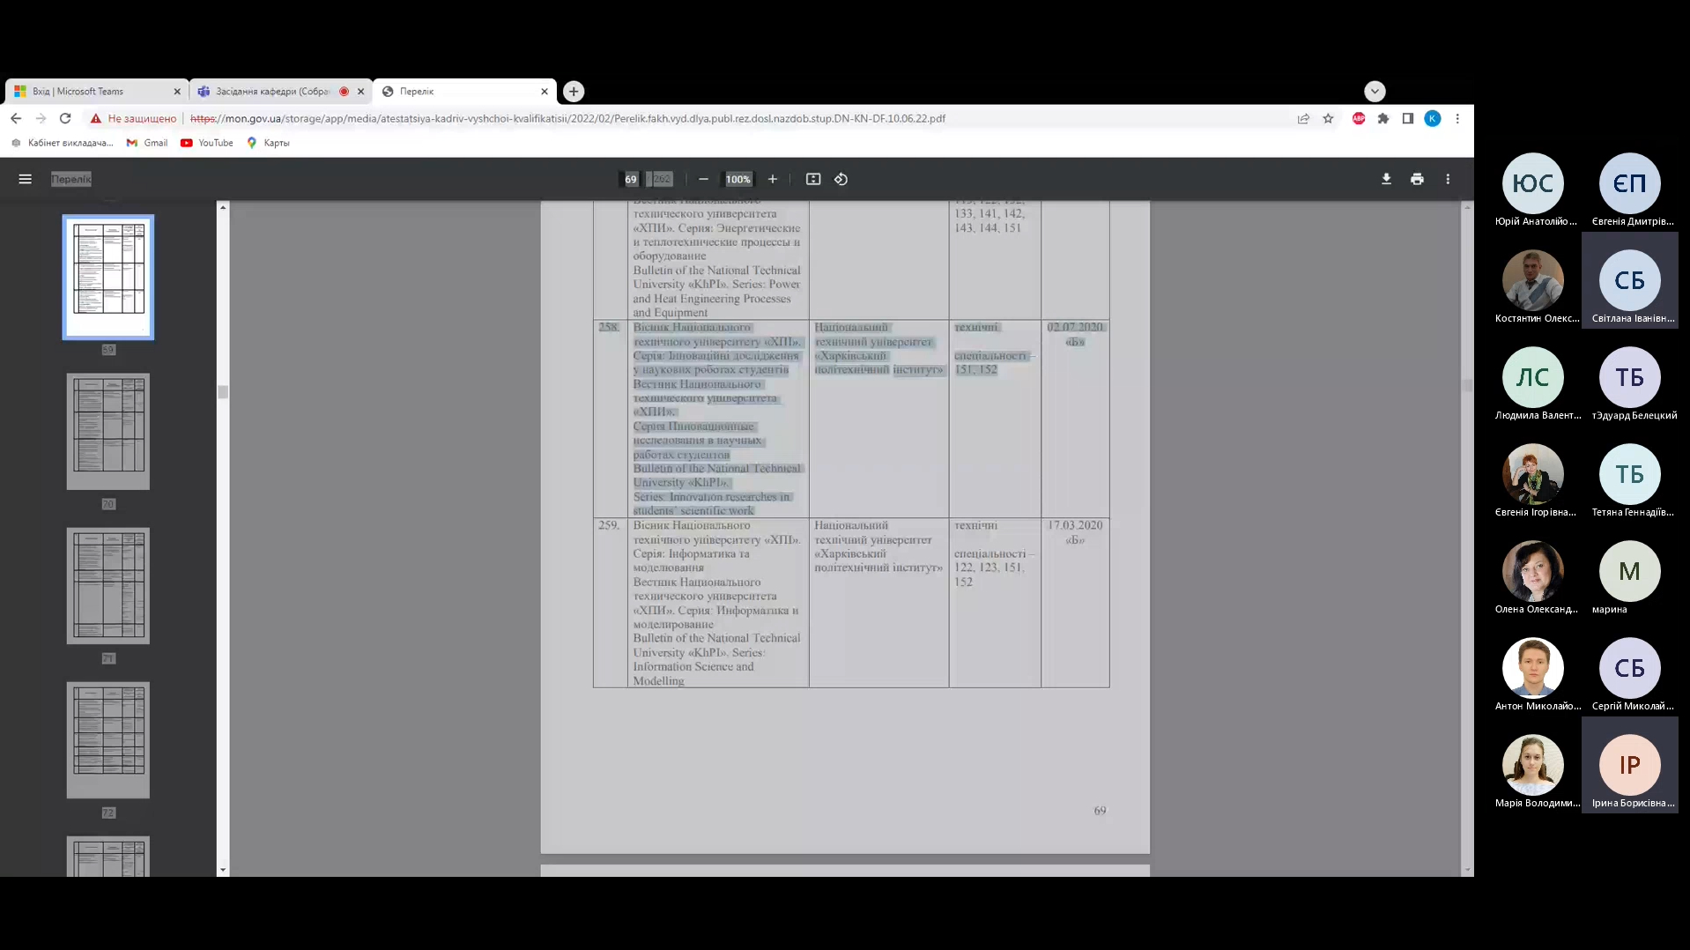Go forward in browser history
This screenshot has height=950, width=1690.
(41, 118)
